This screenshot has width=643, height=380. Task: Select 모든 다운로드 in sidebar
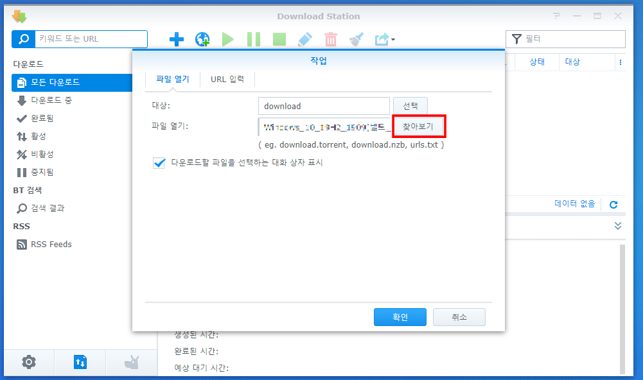coord(72,82)
